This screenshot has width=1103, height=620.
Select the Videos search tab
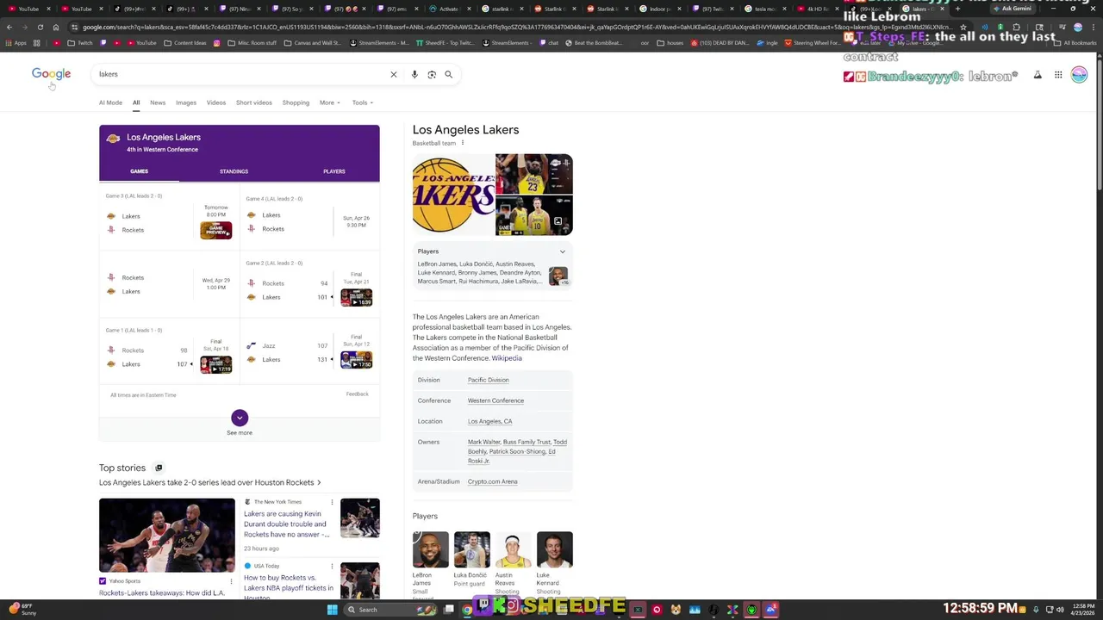tap(216, 102)
